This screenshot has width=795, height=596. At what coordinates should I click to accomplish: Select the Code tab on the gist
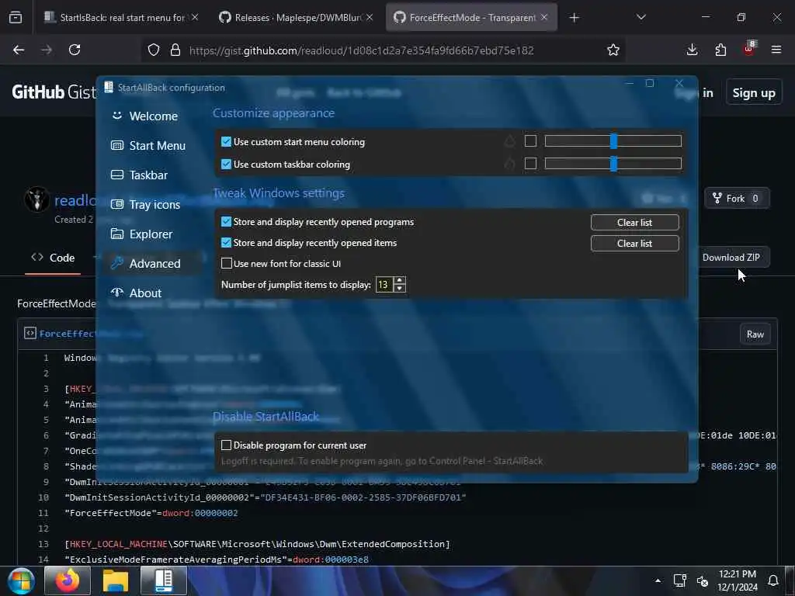[53, 258]
